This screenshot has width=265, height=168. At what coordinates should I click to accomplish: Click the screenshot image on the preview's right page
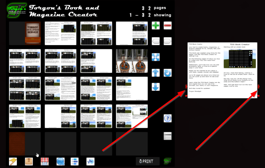point(240,58)
